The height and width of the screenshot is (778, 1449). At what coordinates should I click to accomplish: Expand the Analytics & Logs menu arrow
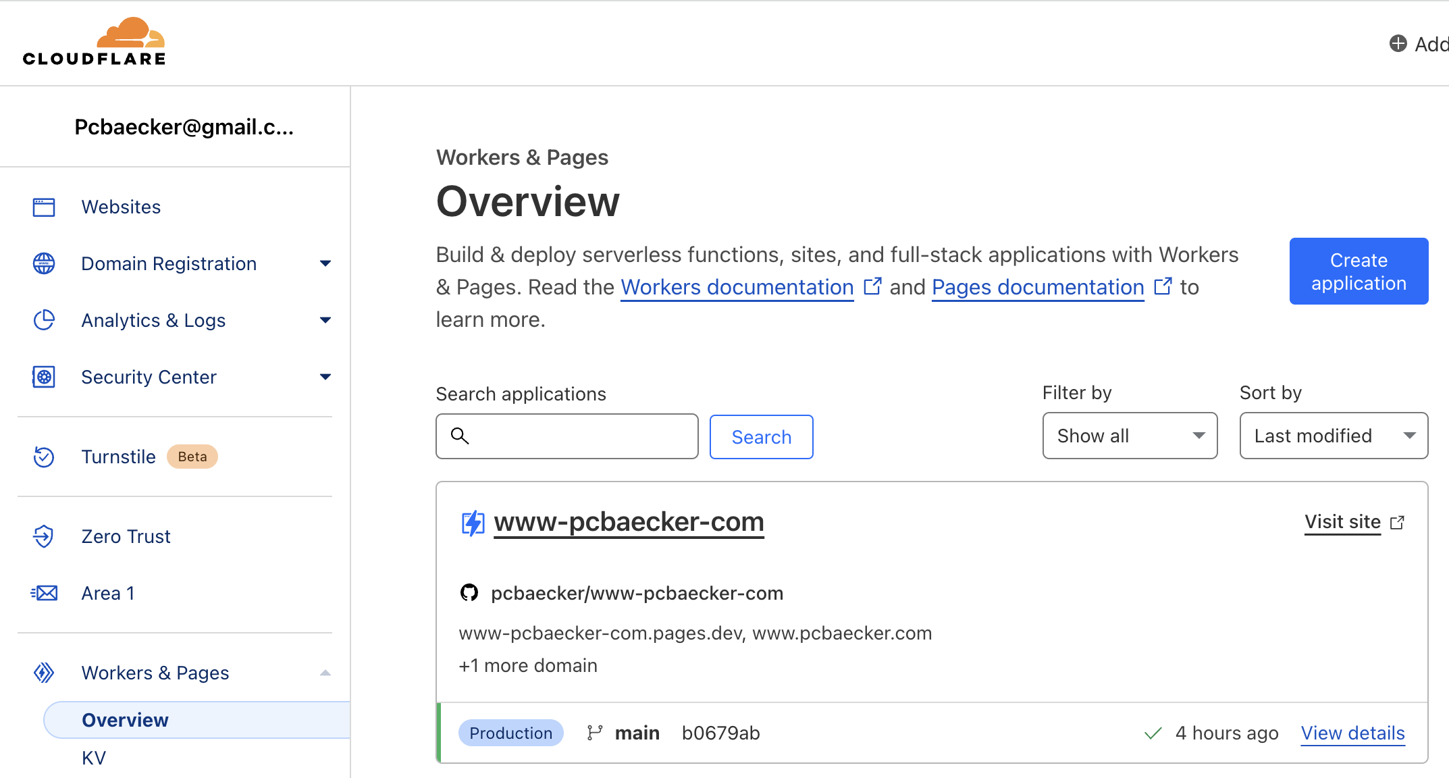click(325, 320)
